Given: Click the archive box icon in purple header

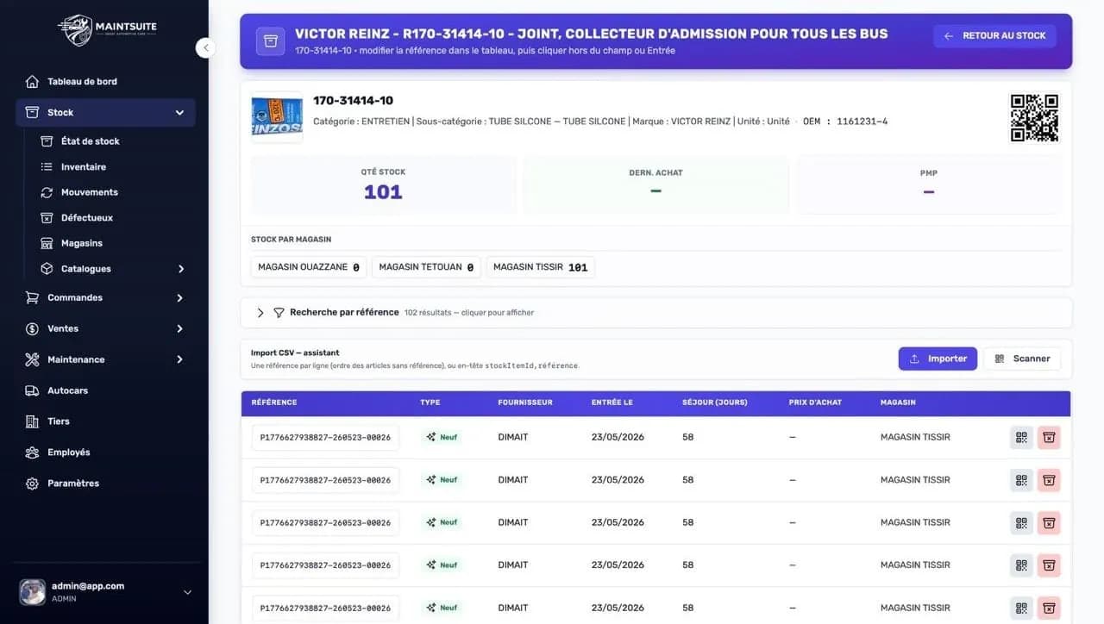Looking at the screenshot, I should pyautogui.click(x=271, y=41).
